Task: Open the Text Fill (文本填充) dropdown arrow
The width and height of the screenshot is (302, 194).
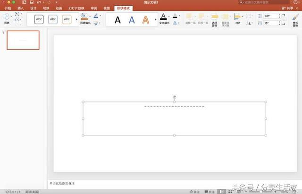Action: pyautogui.click(x=168, y=17)
